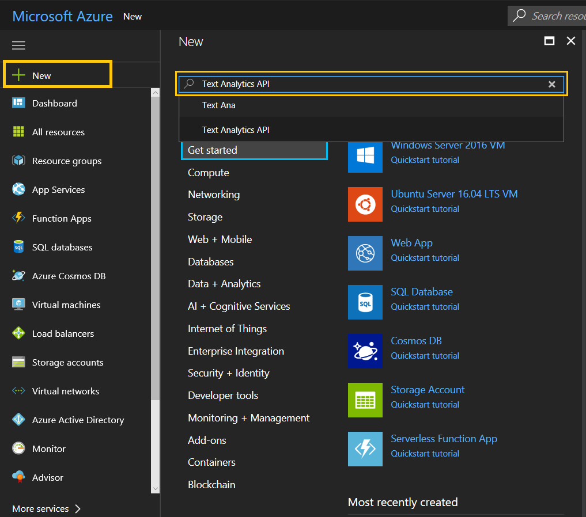Viewport: 586px width, 517px height.
Task: Select the SQL databases icon
Action: pos(18,247)
